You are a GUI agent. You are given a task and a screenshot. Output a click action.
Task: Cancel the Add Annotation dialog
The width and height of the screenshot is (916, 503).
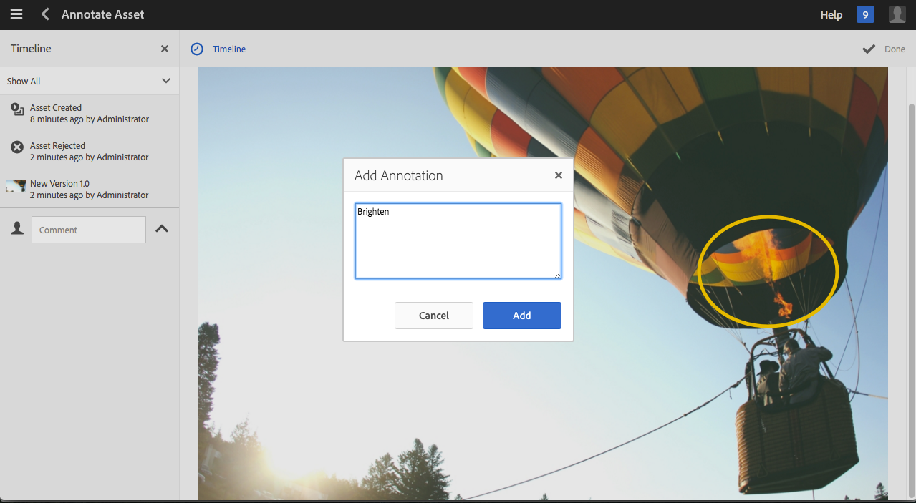pos(433,315)
